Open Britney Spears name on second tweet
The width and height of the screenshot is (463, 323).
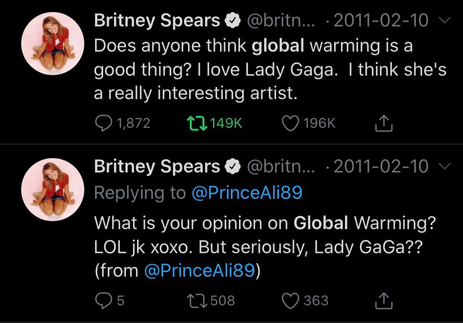coord(156,166)
